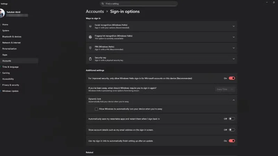Viewport: 278px width, 156px height.
Task: Select Personalization in the sidebar
Action: coord(9,49)
